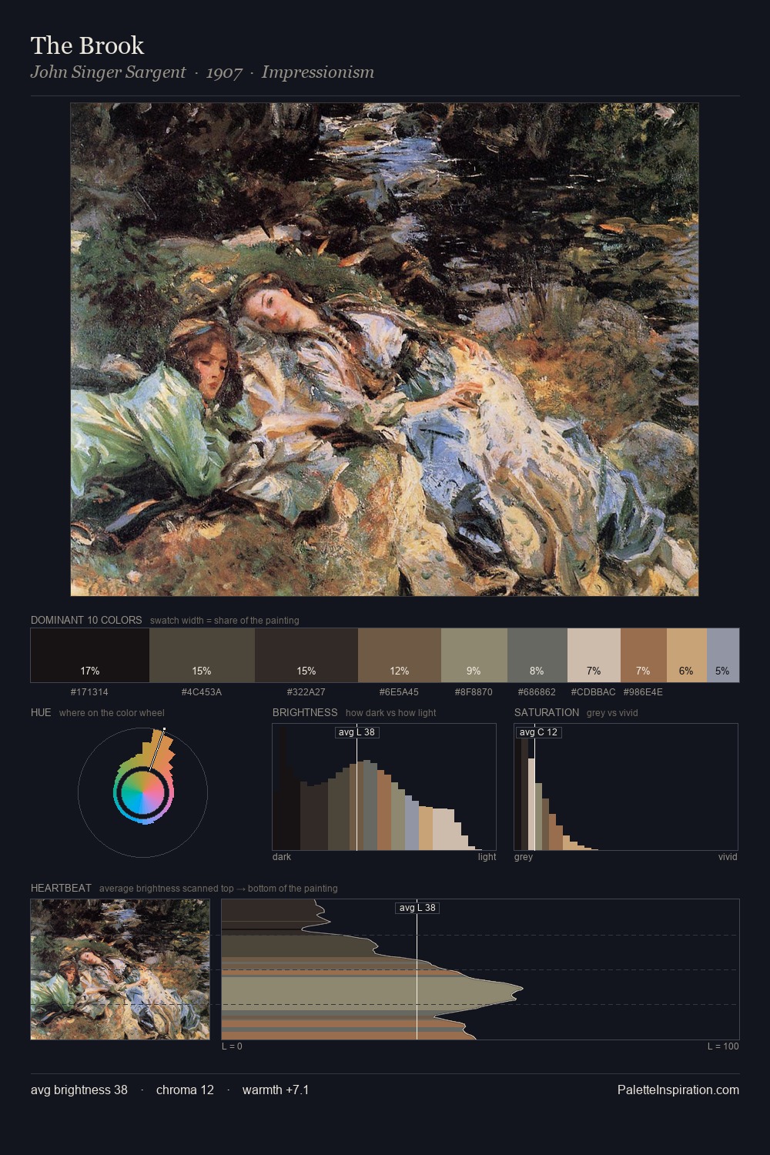770x1155 pixels.
Task: Select the 8% swatch #686862
Action: (x=537, y=655)
